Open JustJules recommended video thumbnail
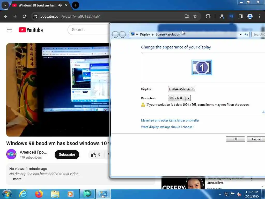The height and width of the screenshot is (199, 265). point(183,183)
